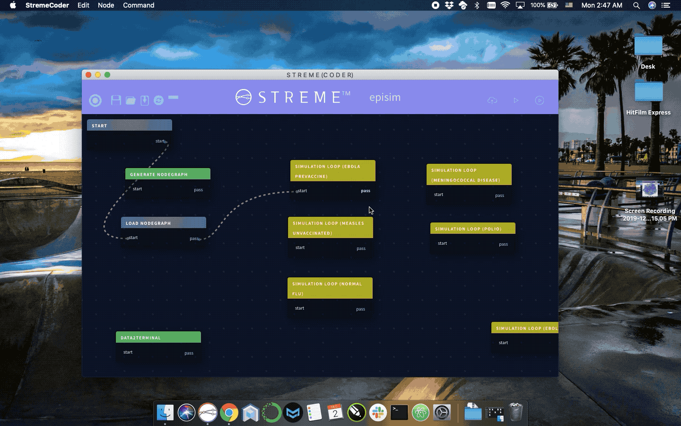Image resolution: width=681 pixels, height=426 pixels.
Task: Select the HitFilm Express folder on desktop
Action: pos(648,92)
